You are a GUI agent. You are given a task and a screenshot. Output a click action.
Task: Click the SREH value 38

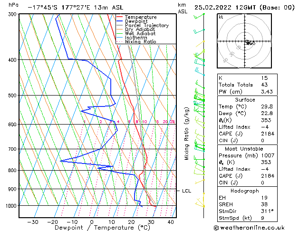[x=264, y=204]
